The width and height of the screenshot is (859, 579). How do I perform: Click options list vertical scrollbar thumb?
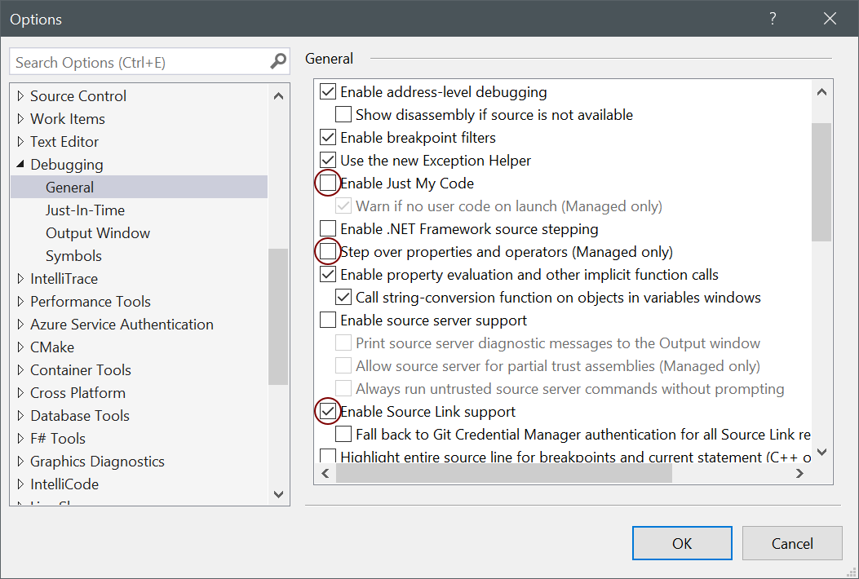(x=821, y=182)
